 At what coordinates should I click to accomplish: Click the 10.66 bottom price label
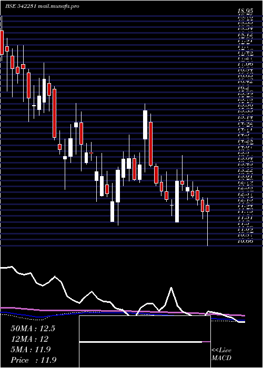pos(245,241)
